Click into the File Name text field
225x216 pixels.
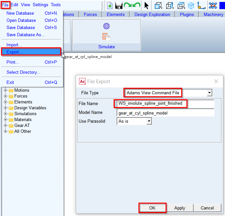point(166,103)
